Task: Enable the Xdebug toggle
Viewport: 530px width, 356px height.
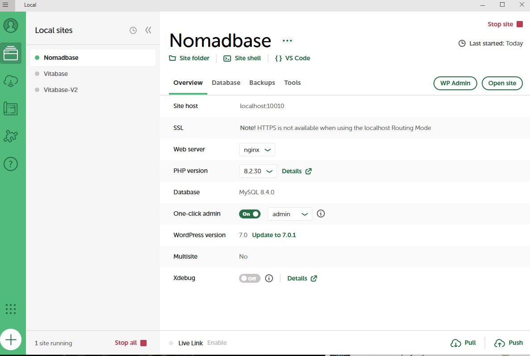Action: (x=250, y=278)
